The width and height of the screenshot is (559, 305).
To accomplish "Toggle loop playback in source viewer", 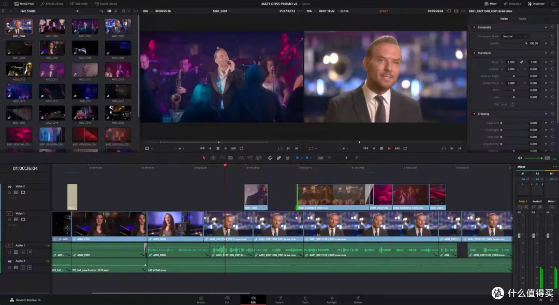I will coord(242,149).
